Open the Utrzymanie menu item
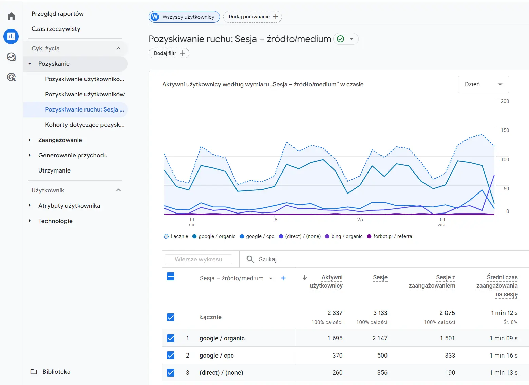The width and height of the screenshot is (529, 385). (x=54, y=170)
